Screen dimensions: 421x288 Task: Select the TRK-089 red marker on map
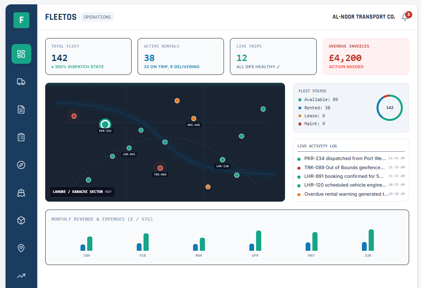click(160, 168)
